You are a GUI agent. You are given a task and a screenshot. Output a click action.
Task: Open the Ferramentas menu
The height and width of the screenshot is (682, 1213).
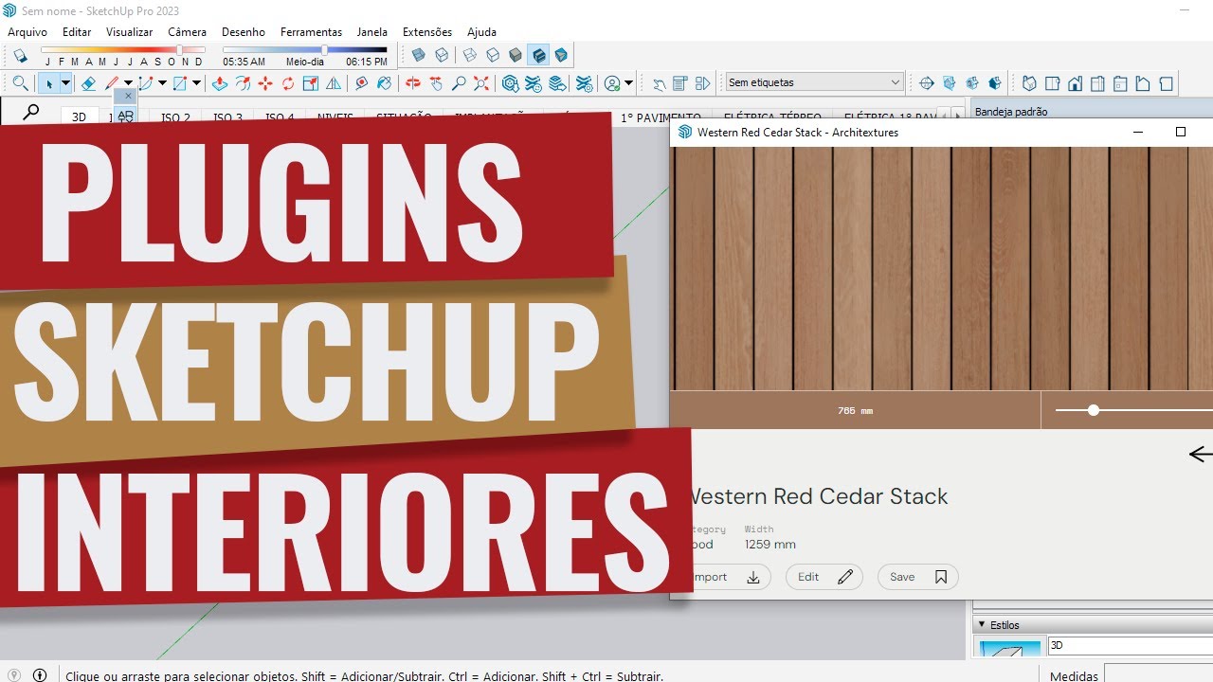coord(311,32)
